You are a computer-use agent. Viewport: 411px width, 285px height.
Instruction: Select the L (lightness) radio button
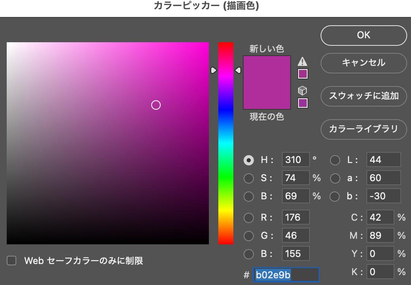click(335, 160)
